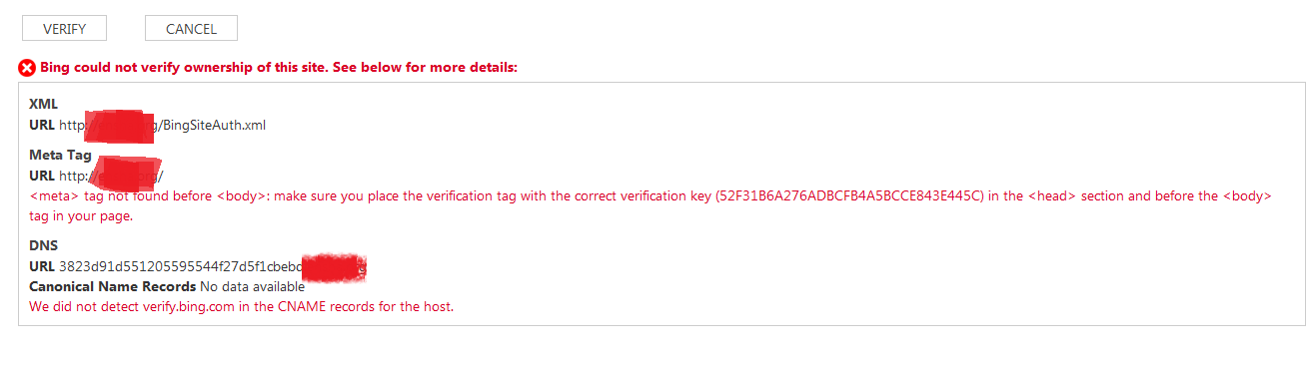Click the red redaction block in the DNS URL
The image size is (1313, 371).
[x=334, y=267]
